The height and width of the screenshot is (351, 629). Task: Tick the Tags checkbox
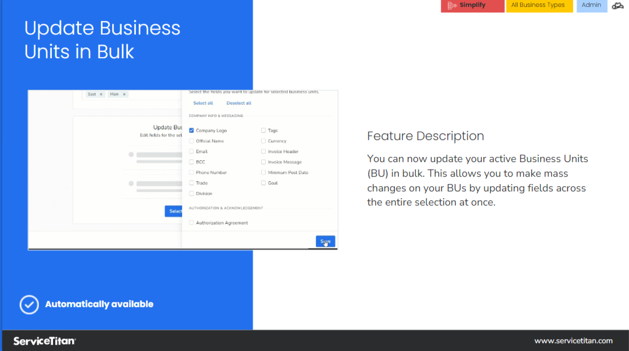(x=263, y=130)
